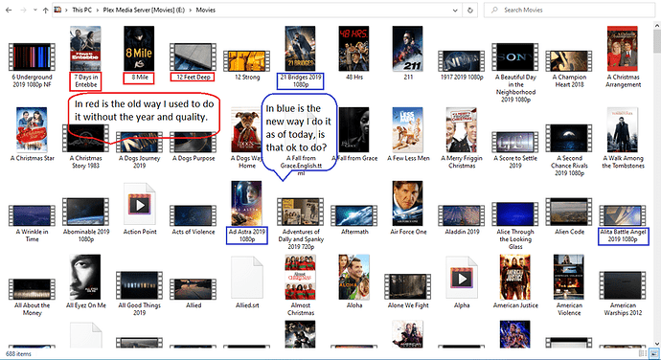Select the A Wrinkle in Time video
The image size is (661, 360).
pyautogui.click(x=32, y=215)
